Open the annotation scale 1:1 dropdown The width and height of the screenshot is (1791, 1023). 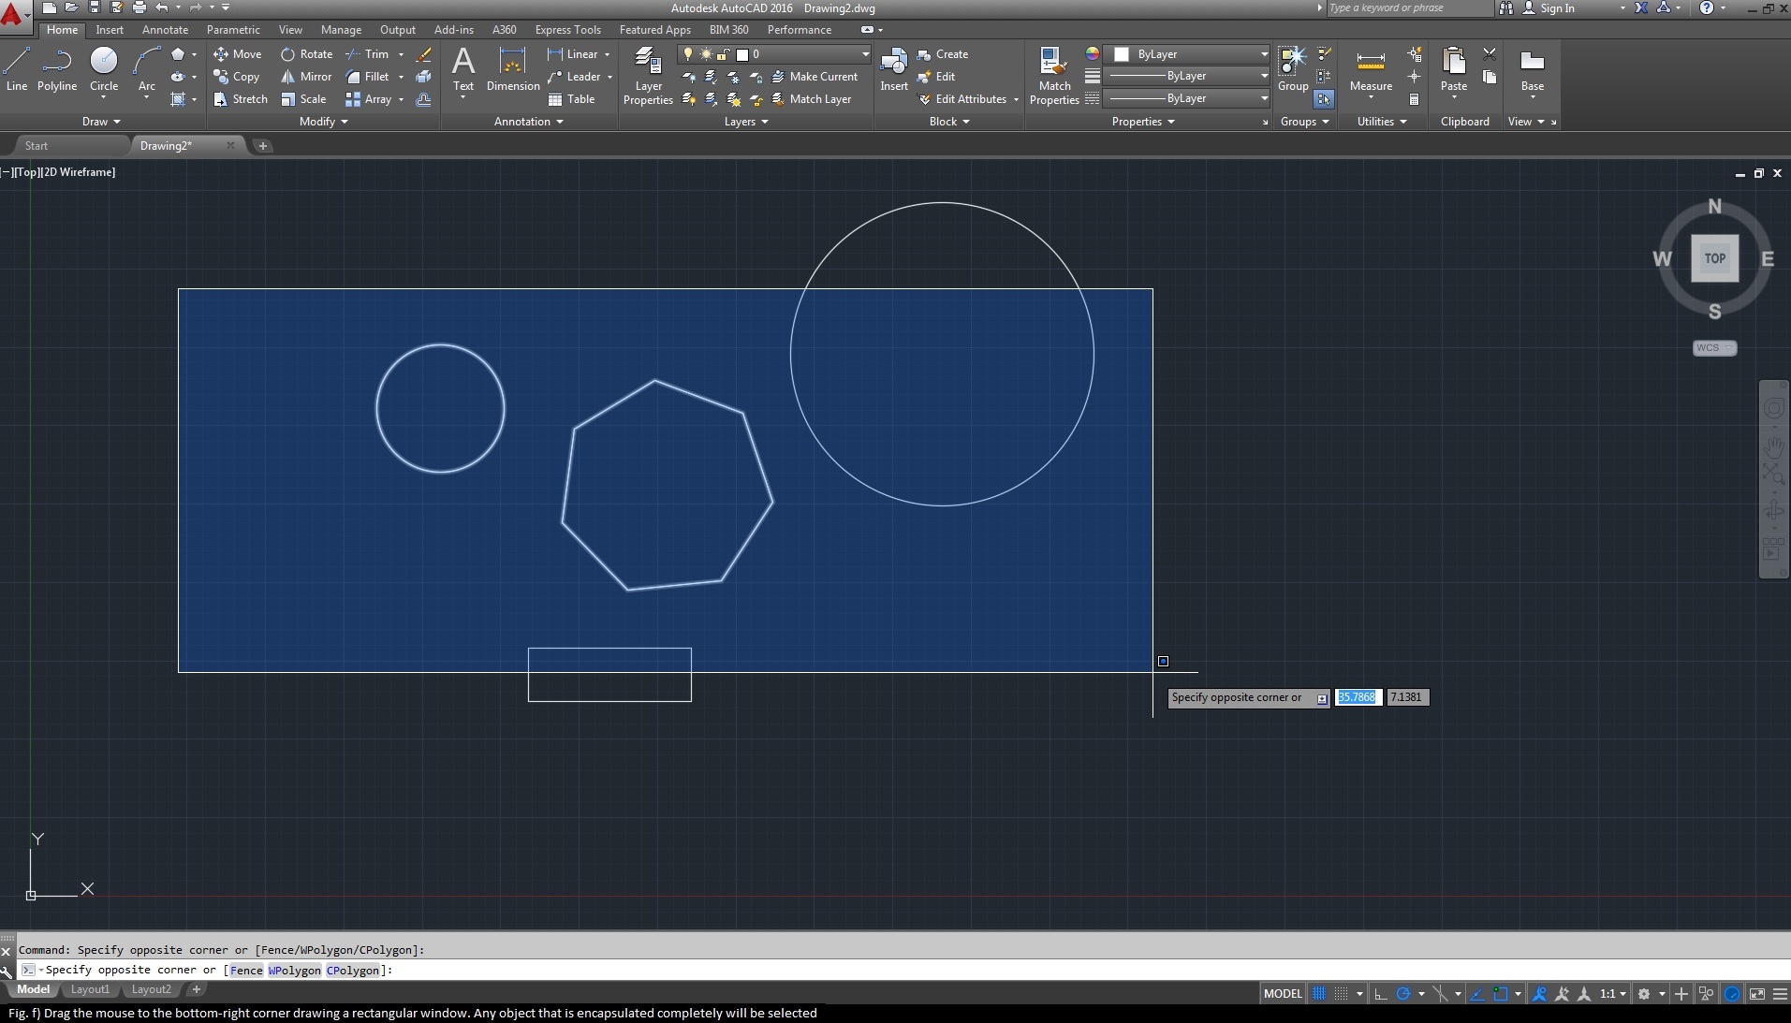(x=1613, y=994)
